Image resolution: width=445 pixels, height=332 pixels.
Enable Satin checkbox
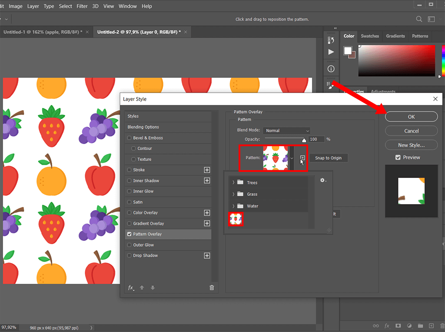(x=130, y=202)
